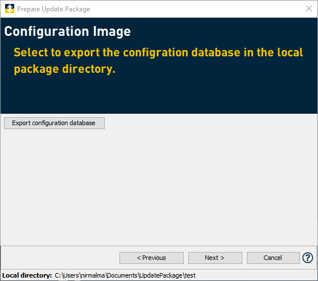Go to the Next wizard step
This screenshot has width=318, height=281.
(215, 258)
